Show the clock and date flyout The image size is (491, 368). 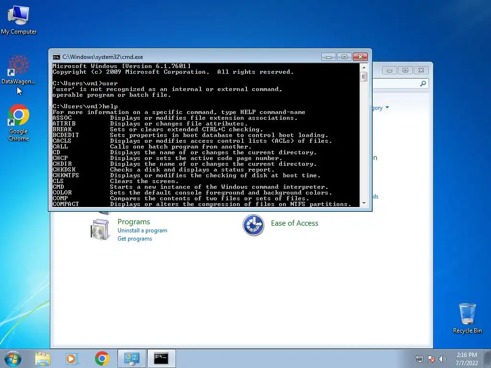click(467, 359)
